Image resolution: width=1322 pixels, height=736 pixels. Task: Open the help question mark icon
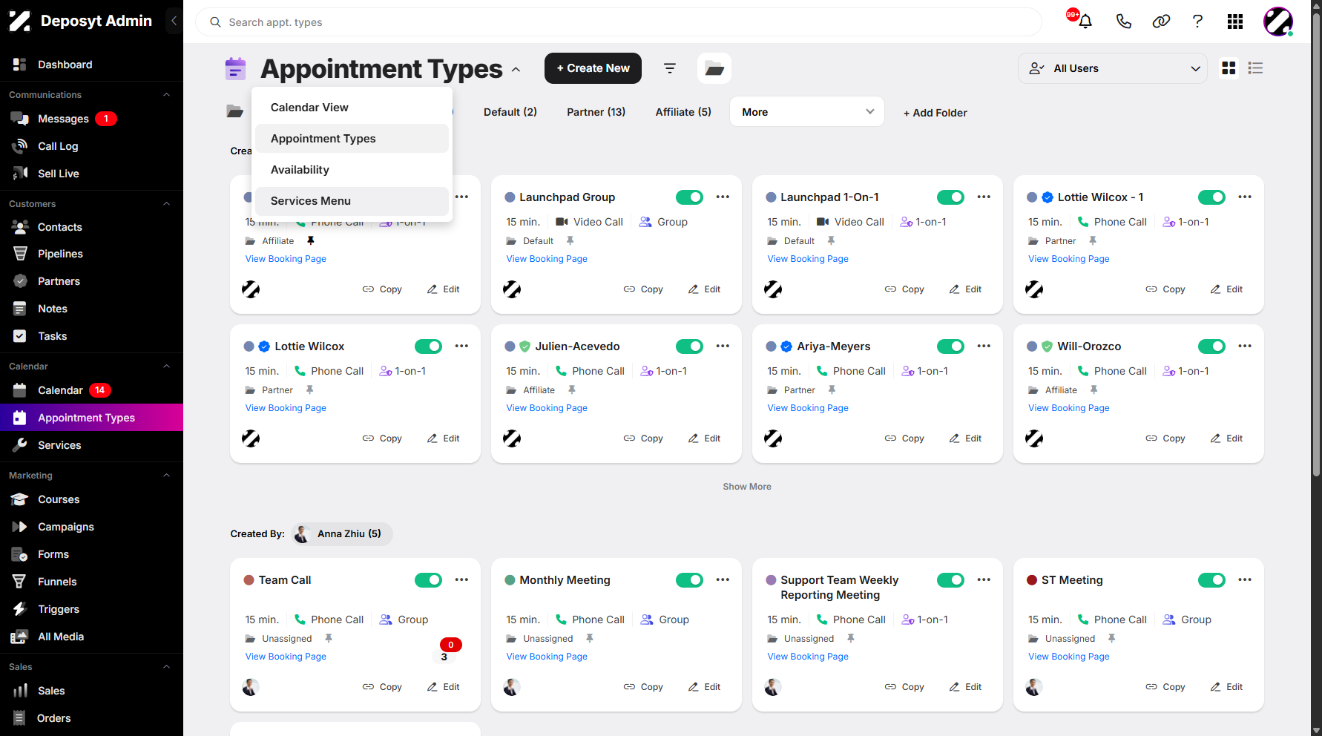click(1197, 22)
